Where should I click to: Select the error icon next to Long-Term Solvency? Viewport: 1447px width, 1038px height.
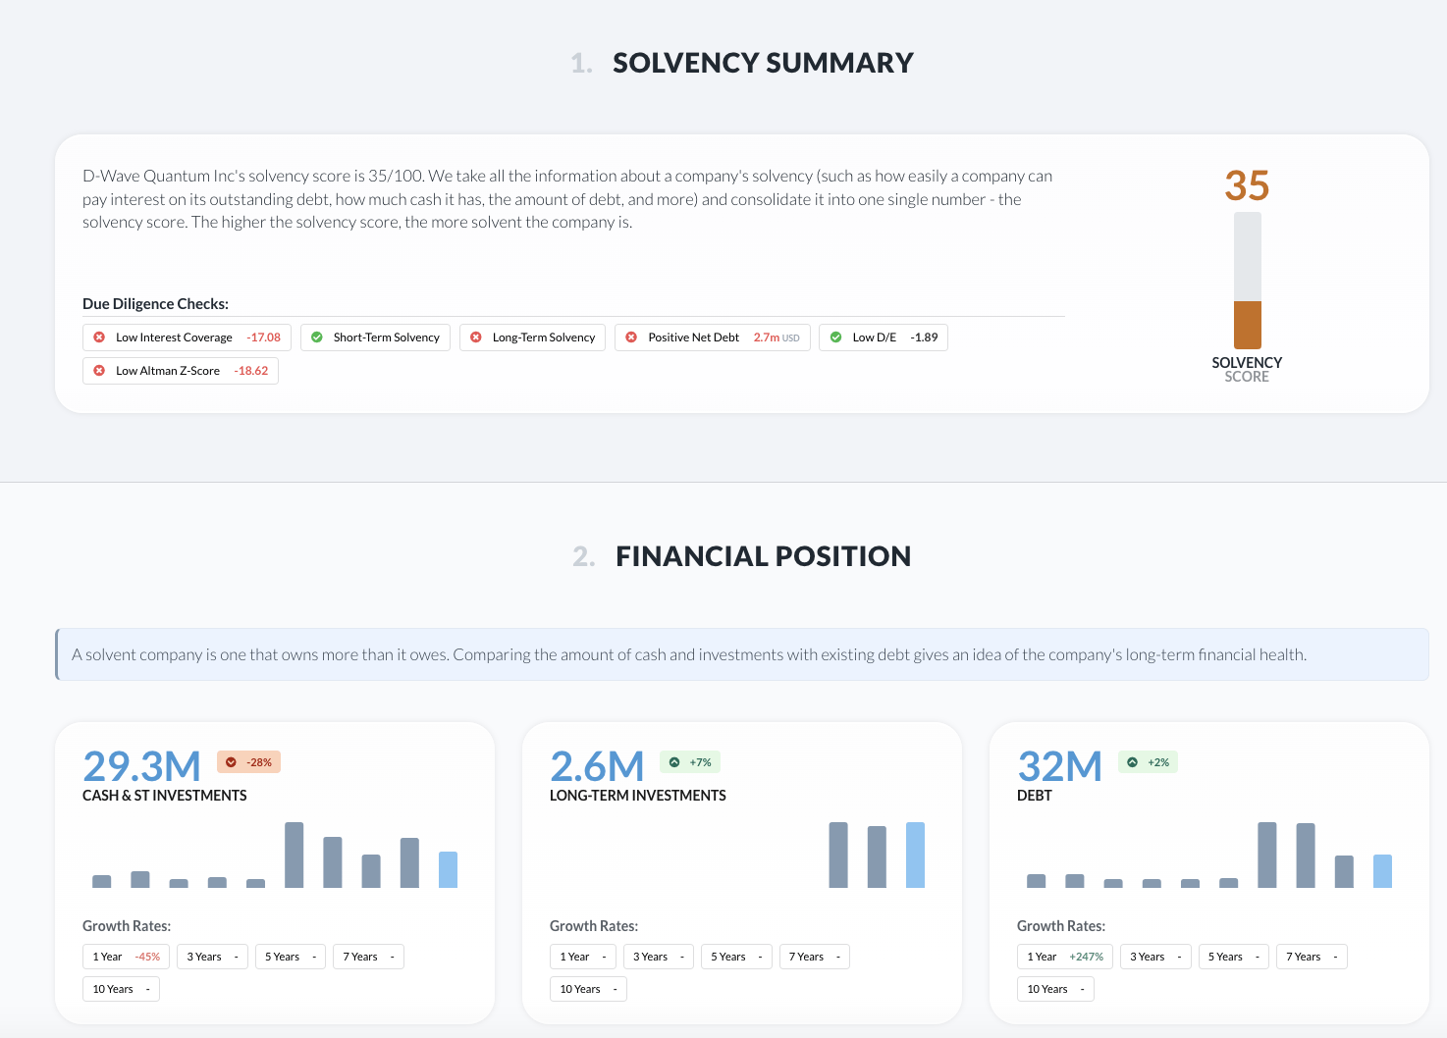[x=475, y=337]
